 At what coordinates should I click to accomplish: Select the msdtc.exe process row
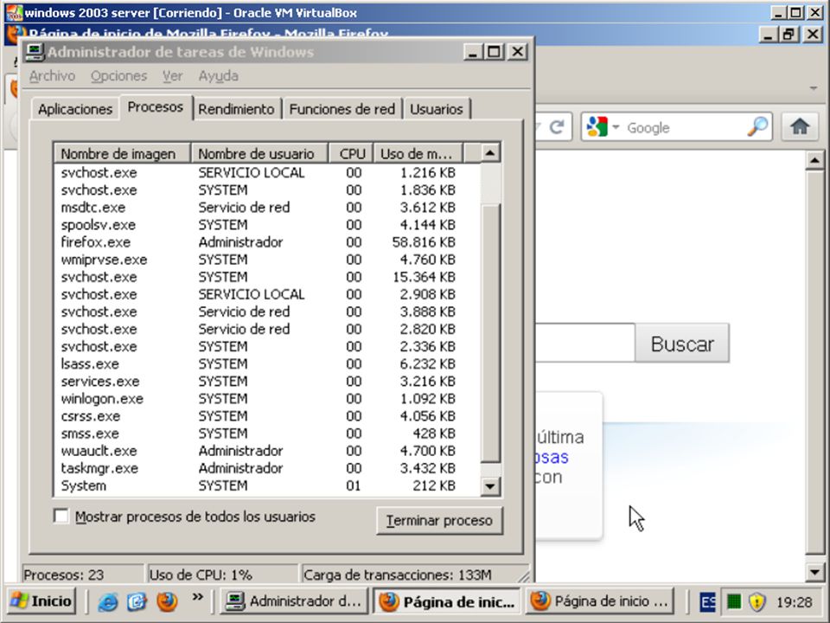pos(267,207)
